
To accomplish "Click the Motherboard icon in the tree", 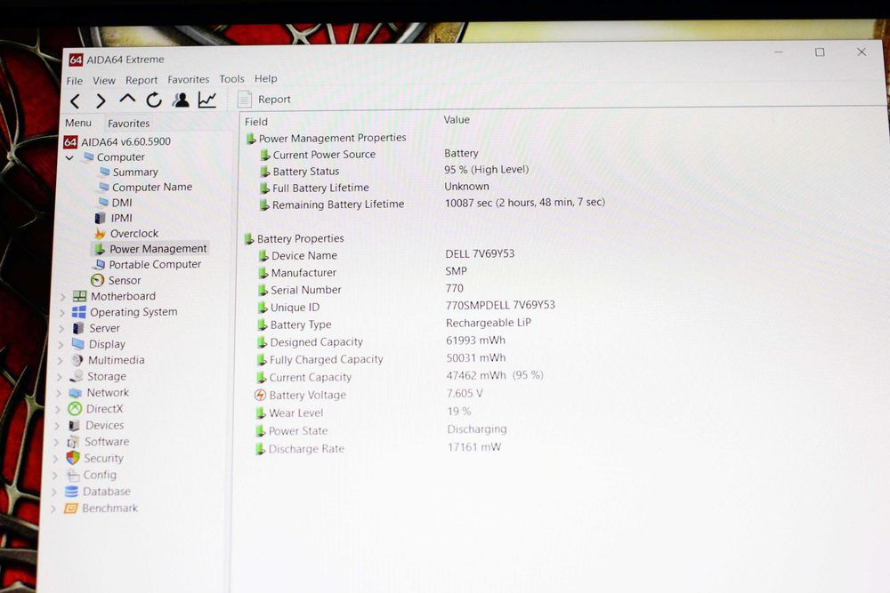I will pos(79,297).
